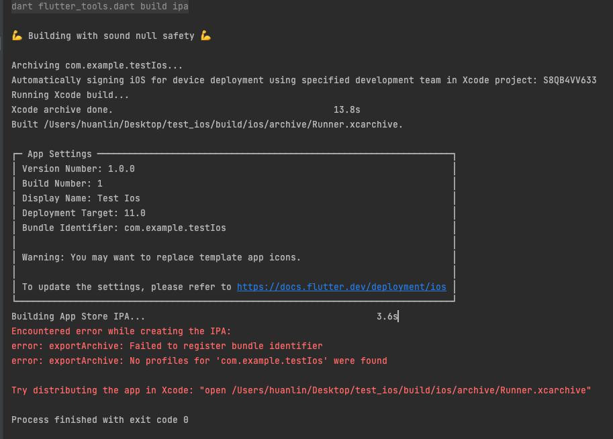Click the development team ID S8QB4VV633
Image resolution: width=613 pixels, height=439 pixels.
pyautogui.click(x=569, y=80)
